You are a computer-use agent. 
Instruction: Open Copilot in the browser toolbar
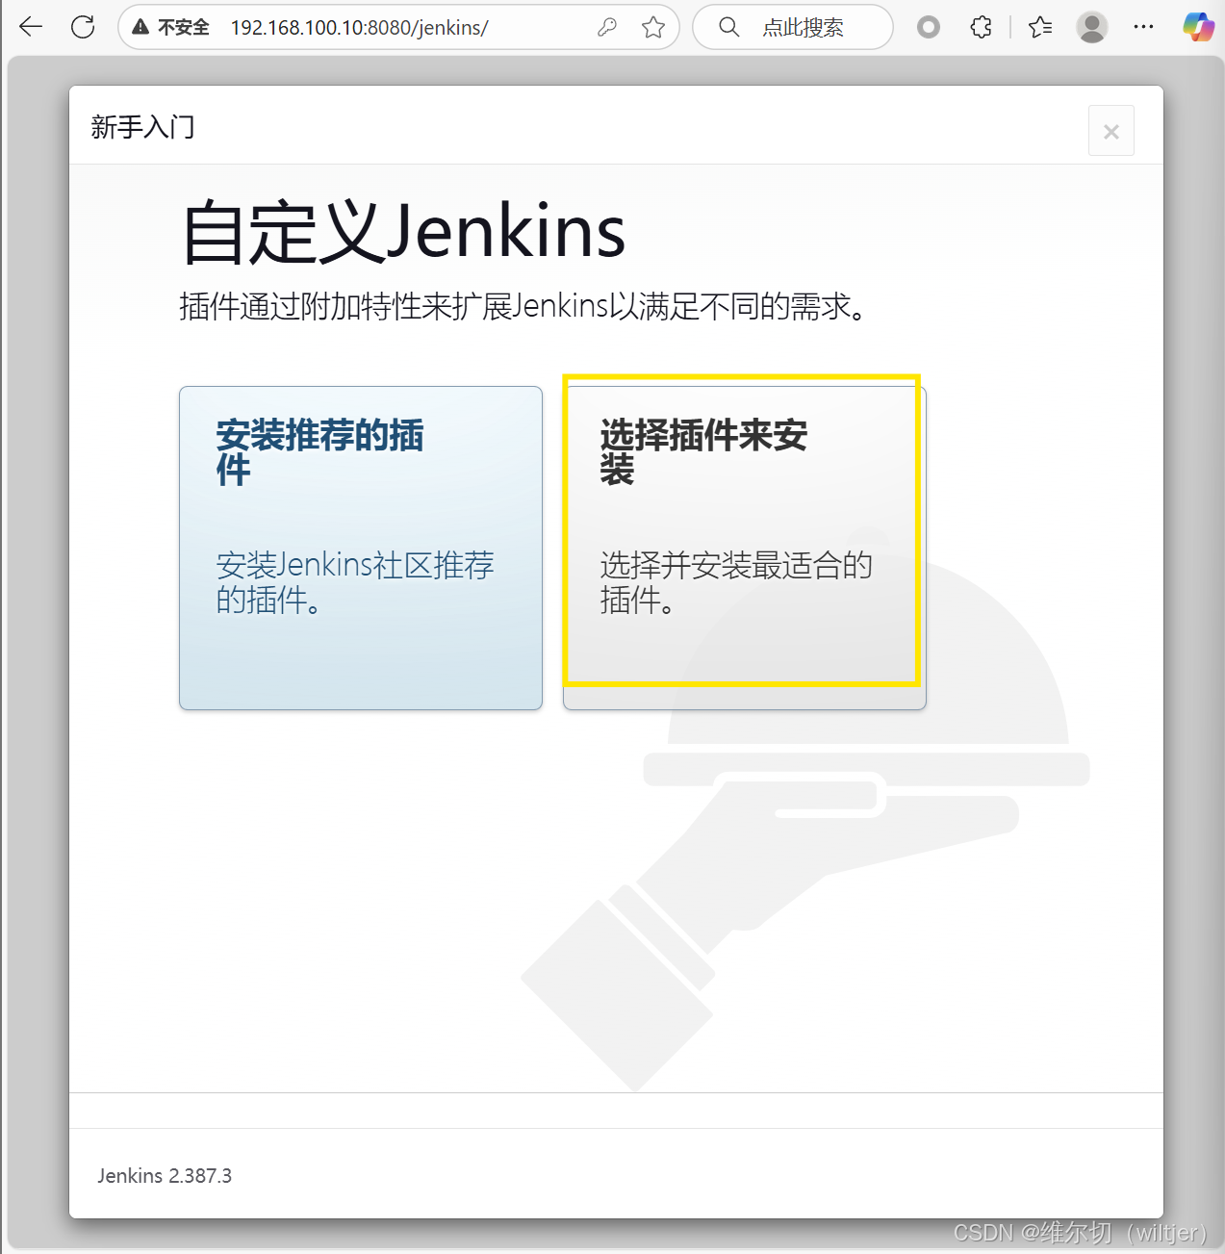coord(1197,27)
